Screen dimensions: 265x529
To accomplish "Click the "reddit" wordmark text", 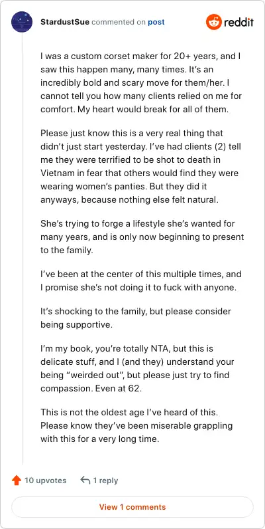I will tap(238, 23).
